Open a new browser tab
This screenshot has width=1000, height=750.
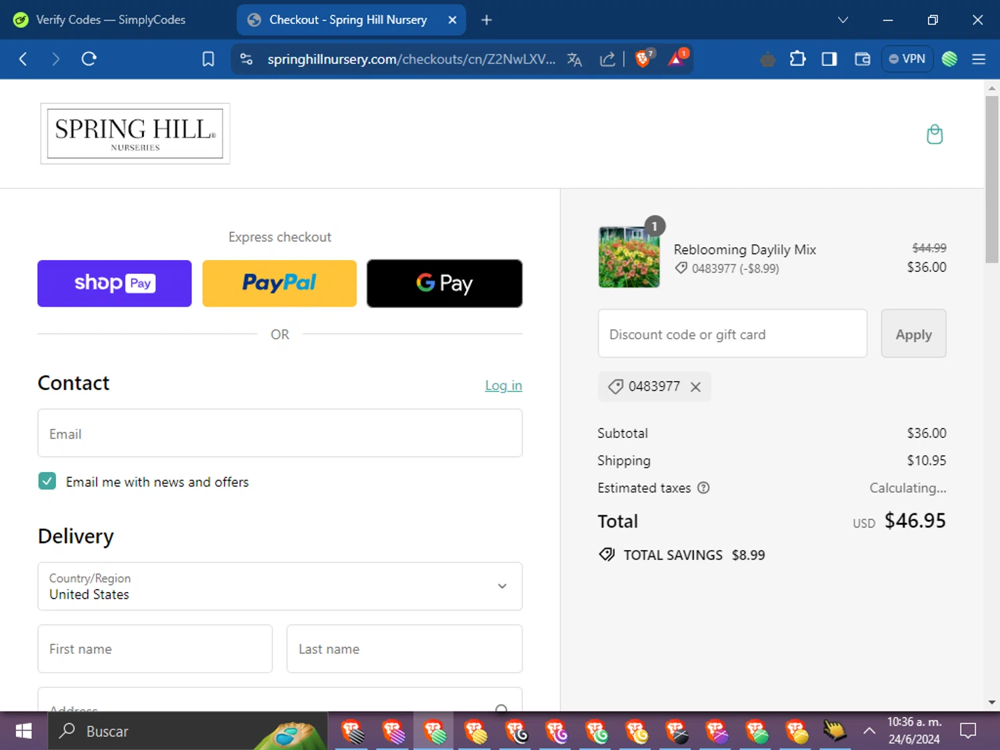pos(487,20)
